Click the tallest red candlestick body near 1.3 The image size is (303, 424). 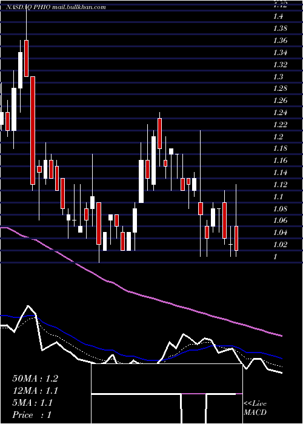pos(33,130)
